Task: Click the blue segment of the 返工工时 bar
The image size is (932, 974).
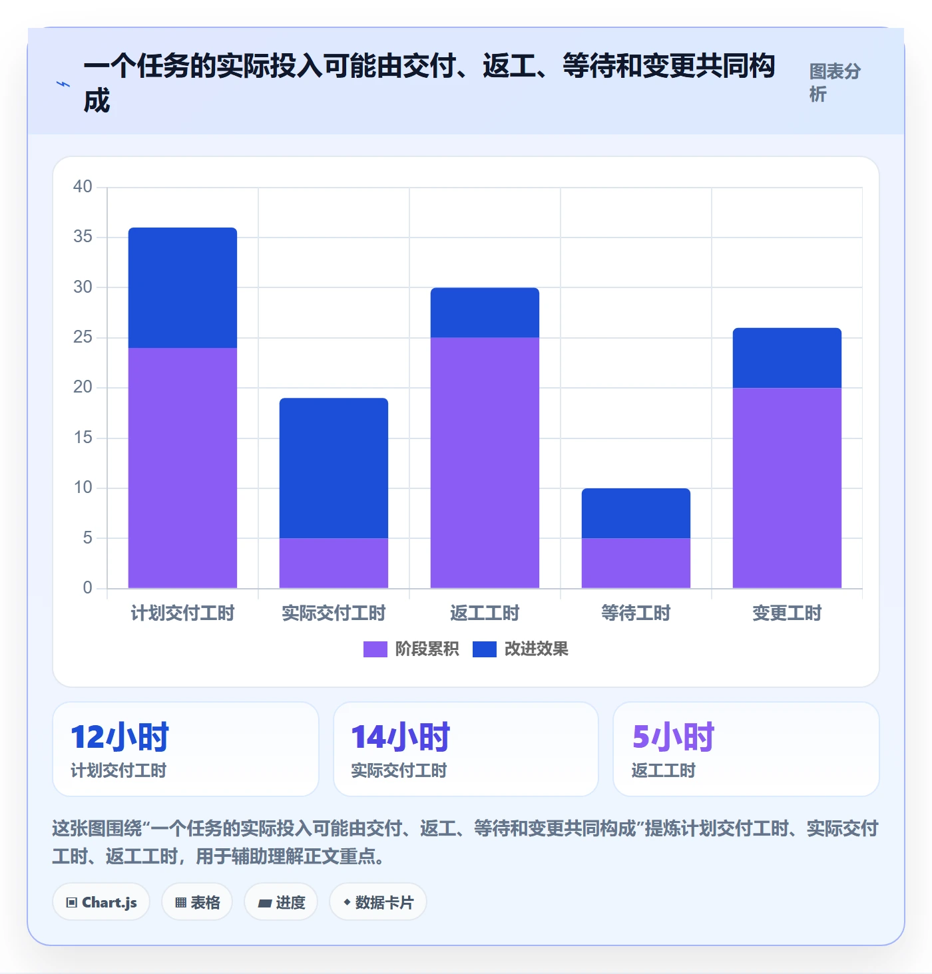Action: tap(485, 313)
